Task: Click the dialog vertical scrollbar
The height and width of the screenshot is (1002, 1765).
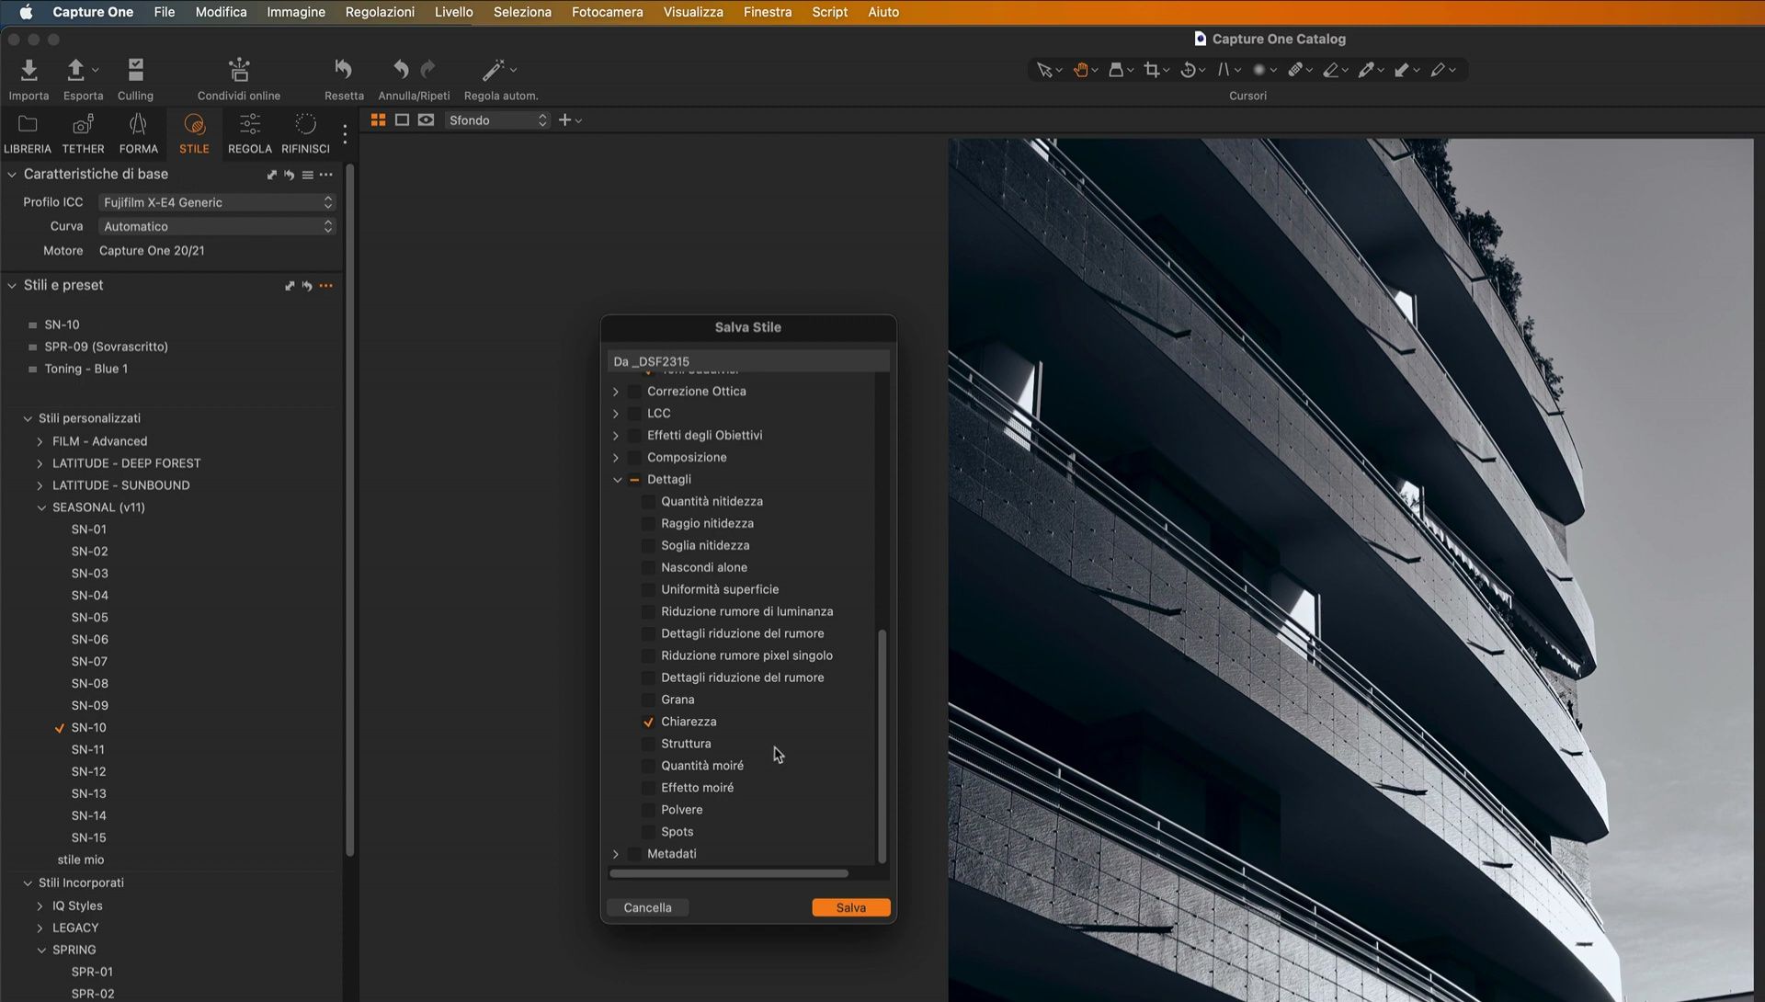Action: (882, 746)
